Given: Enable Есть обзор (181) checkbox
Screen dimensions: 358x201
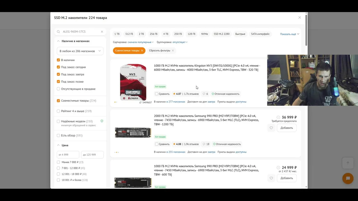Looking at the screenshot, I should [x=58, y=135].
